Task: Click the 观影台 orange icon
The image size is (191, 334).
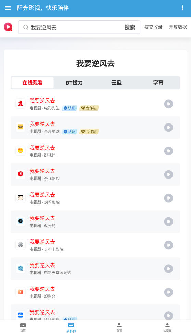Action: 21,292
